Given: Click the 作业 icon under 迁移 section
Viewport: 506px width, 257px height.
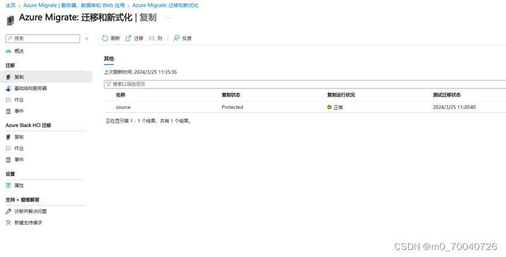Looking at the screenshot, I should click(x=8, y=100).
